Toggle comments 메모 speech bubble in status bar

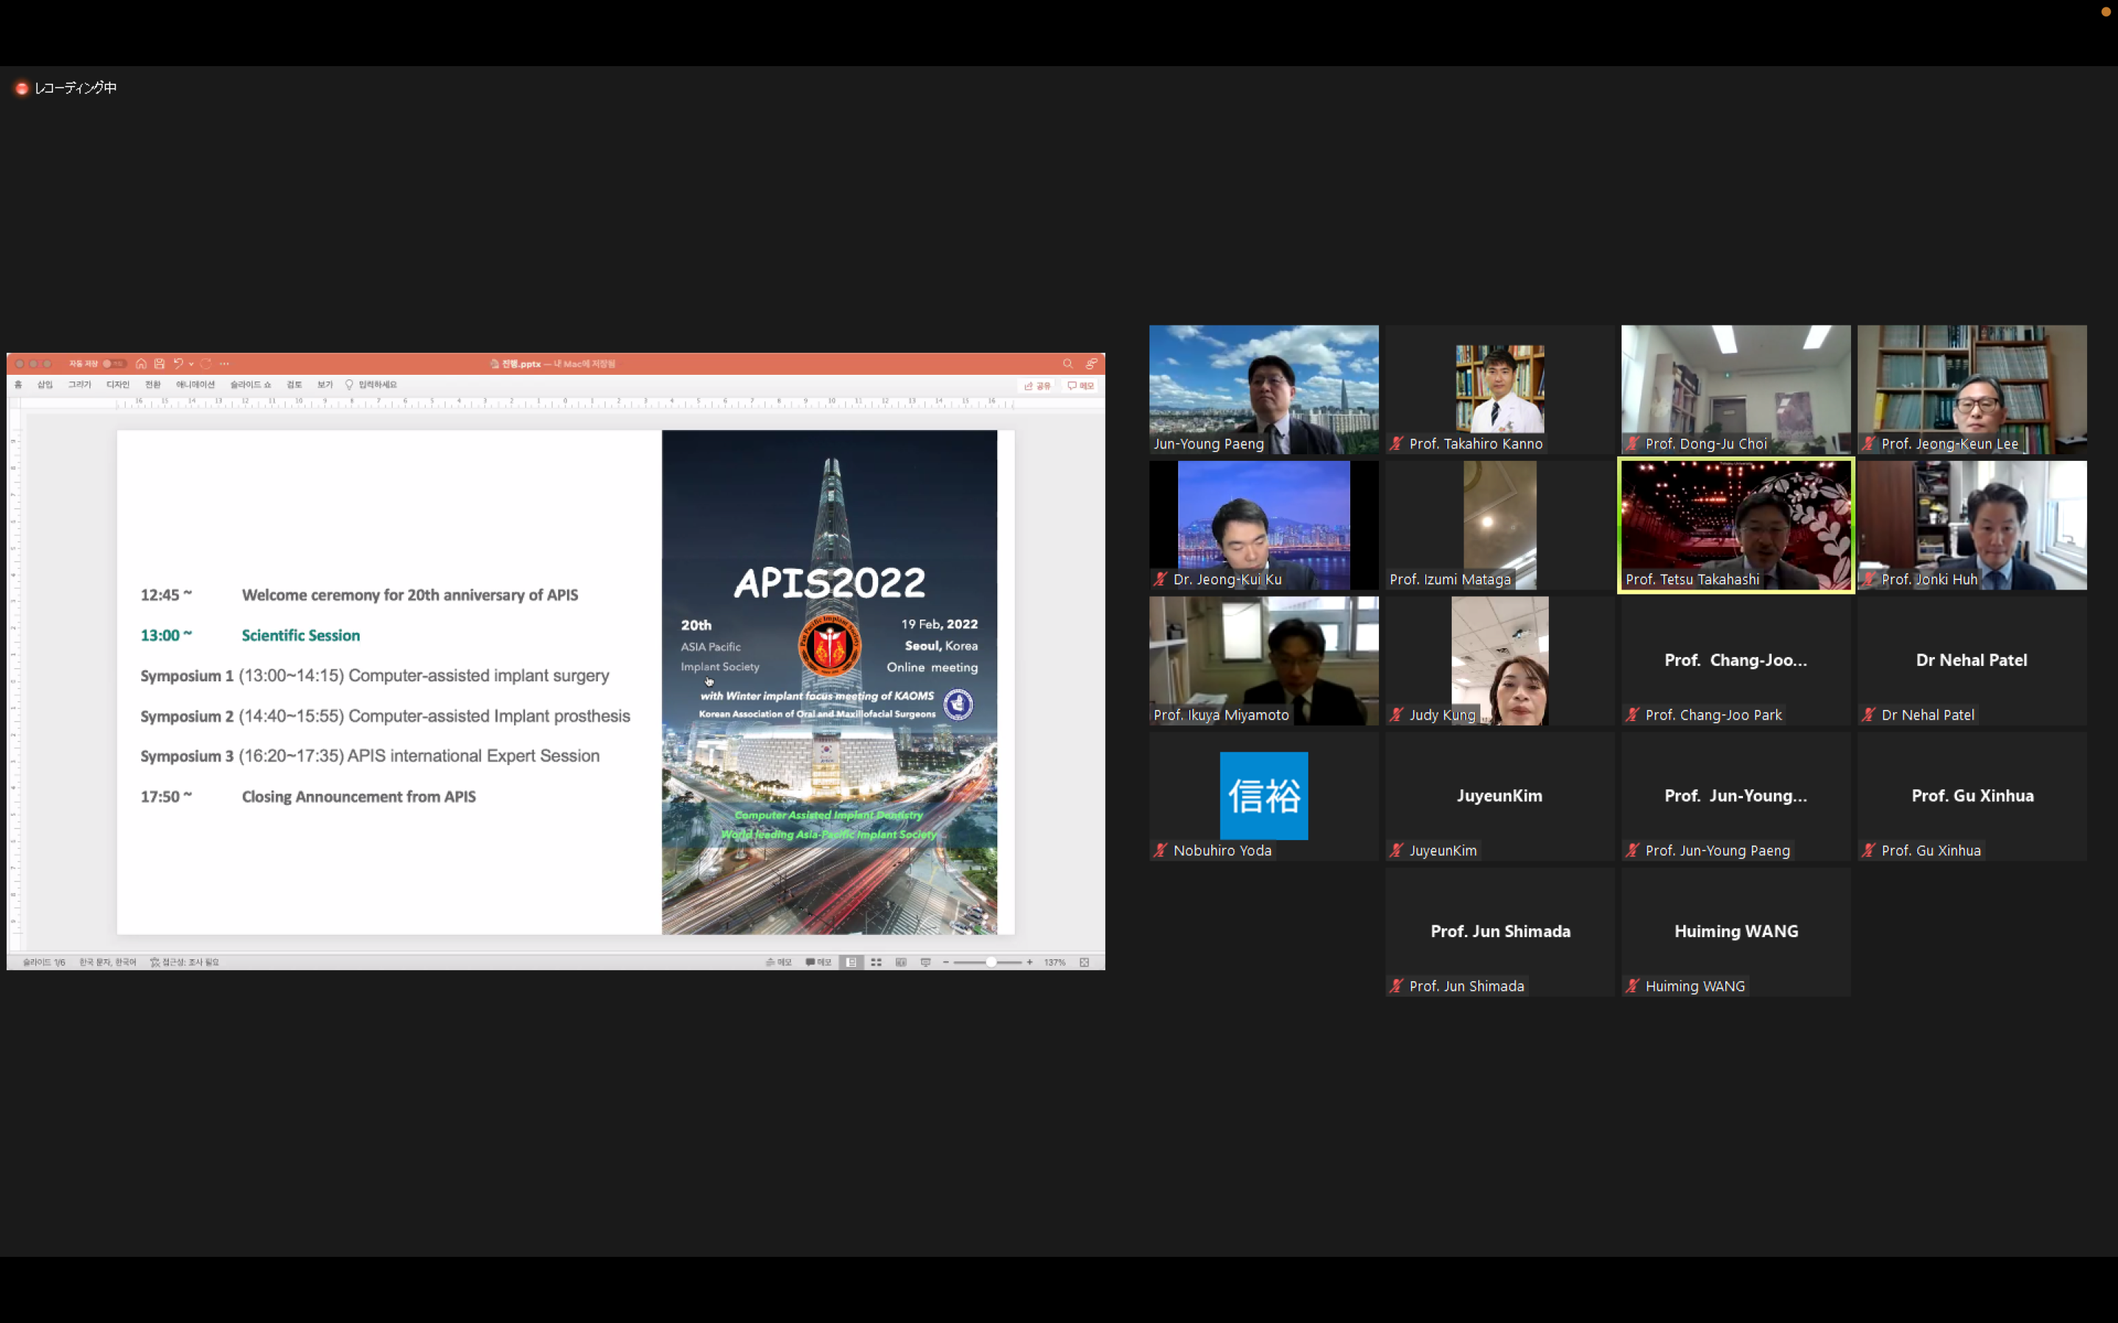tap(819, 963)
